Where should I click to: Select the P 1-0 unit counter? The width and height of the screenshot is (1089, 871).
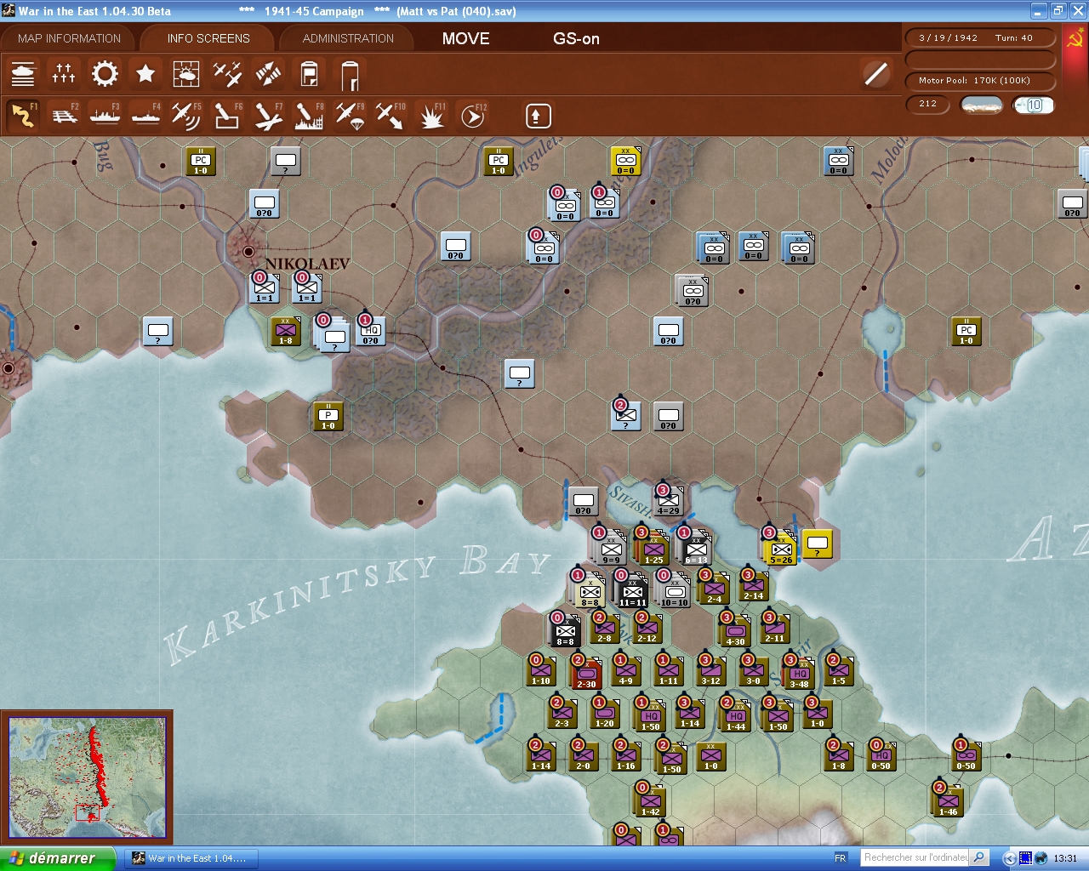(328, 415)
